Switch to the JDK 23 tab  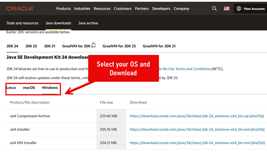pyautogui.click(x=31, y=46)
